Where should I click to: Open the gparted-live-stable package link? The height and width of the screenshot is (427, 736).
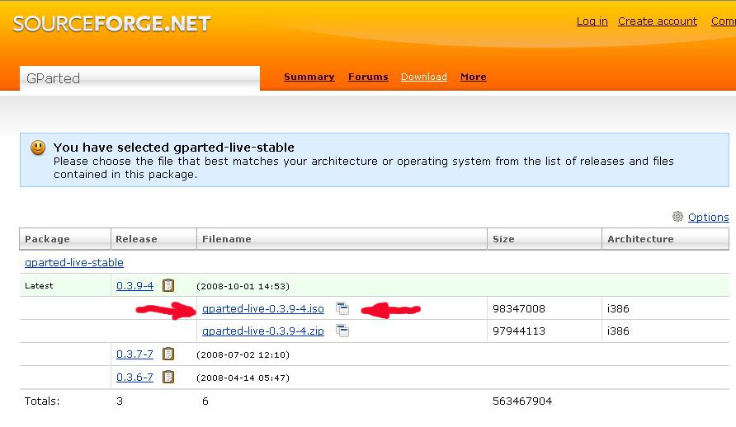point(74,262)
